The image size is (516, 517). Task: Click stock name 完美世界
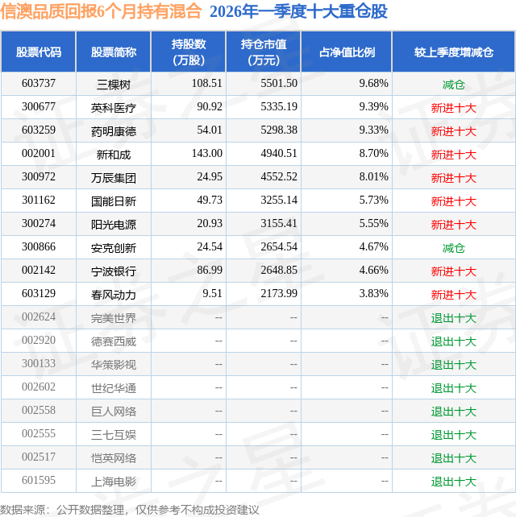pos(114,319)
